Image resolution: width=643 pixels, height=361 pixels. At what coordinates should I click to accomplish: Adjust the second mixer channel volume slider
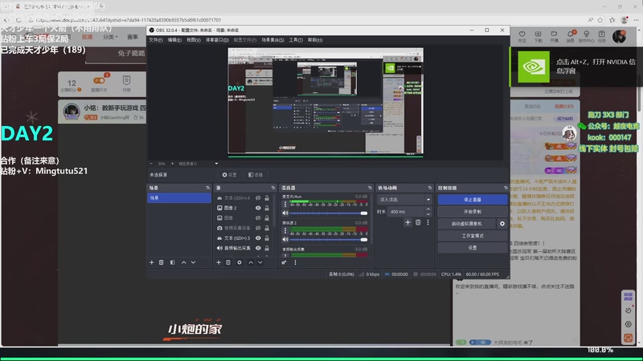pos(328,239)
